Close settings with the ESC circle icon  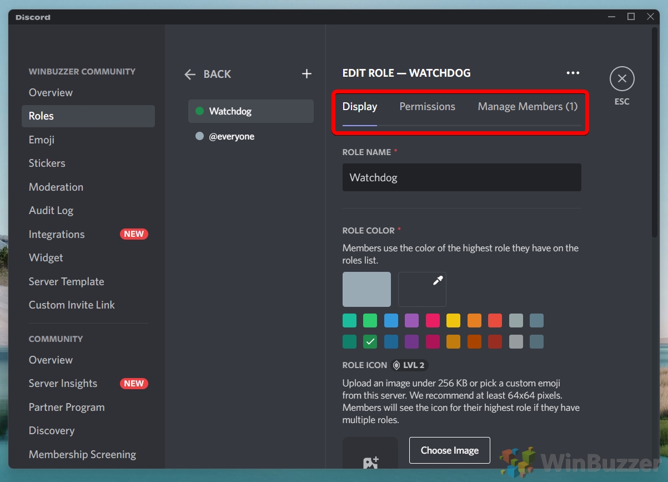pos(622,79)
